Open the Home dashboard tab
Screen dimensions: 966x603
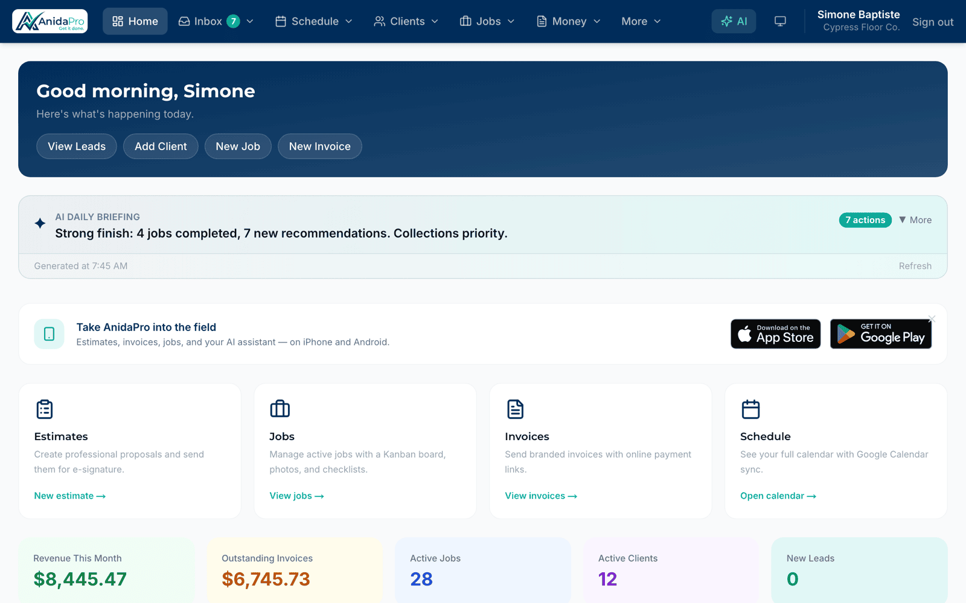click(135, 21)
